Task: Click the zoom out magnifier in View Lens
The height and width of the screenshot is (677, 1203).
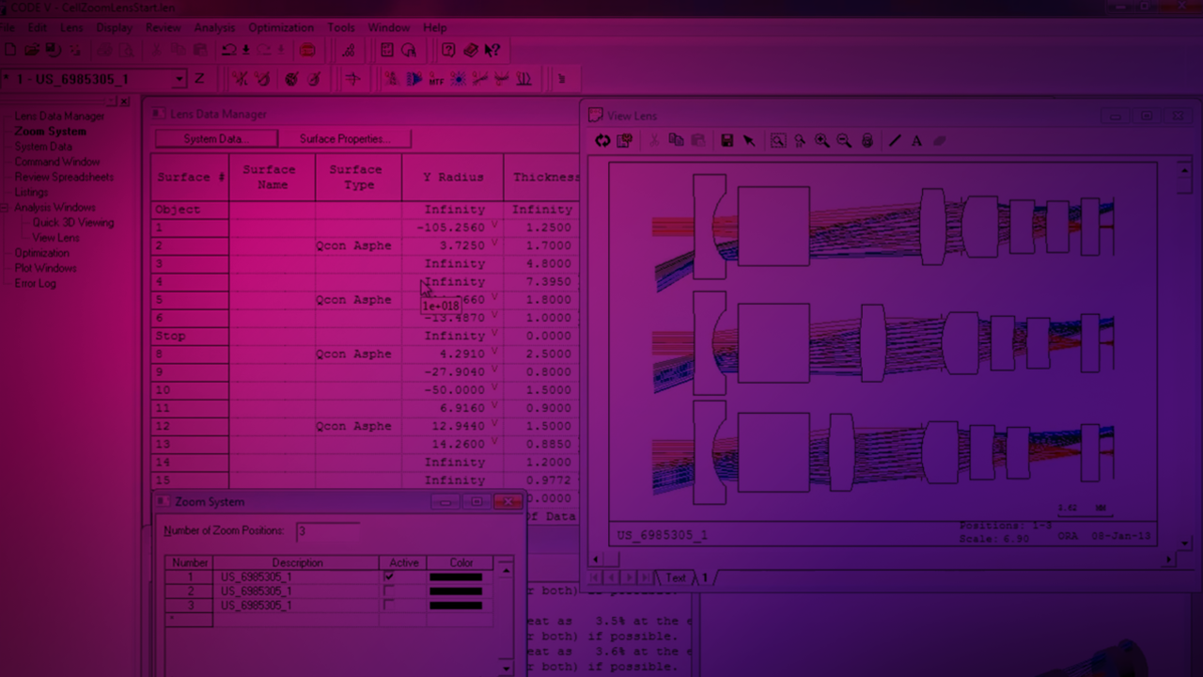Action: point(844,141)
